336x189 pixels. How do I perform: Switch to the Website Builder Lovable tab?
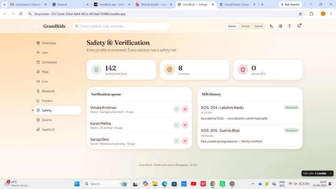(x=154, y=4)
